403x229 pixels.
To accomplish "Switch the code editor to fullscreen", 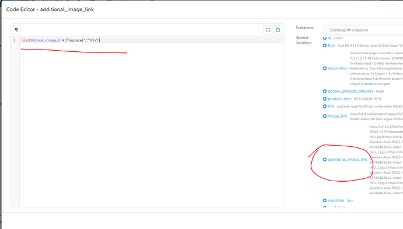I will click(268, 30).
